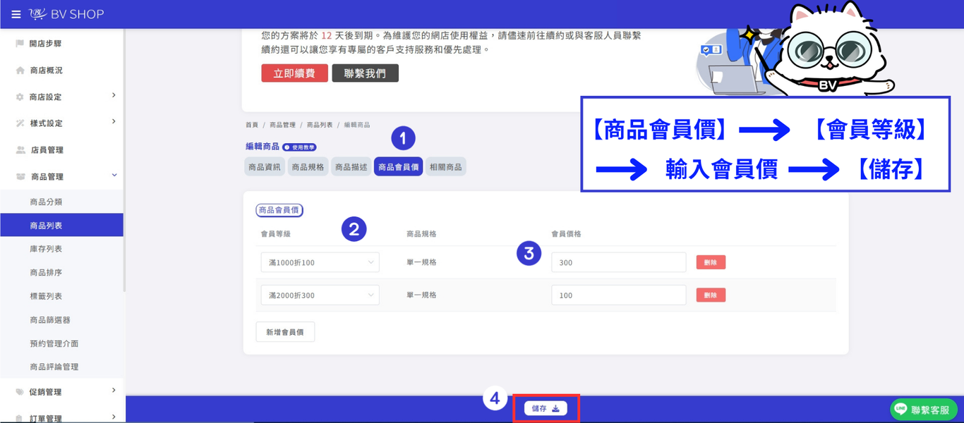Click the 店員管理 people icon
Viewport: 964px width, 423px height.
[20, 150]
